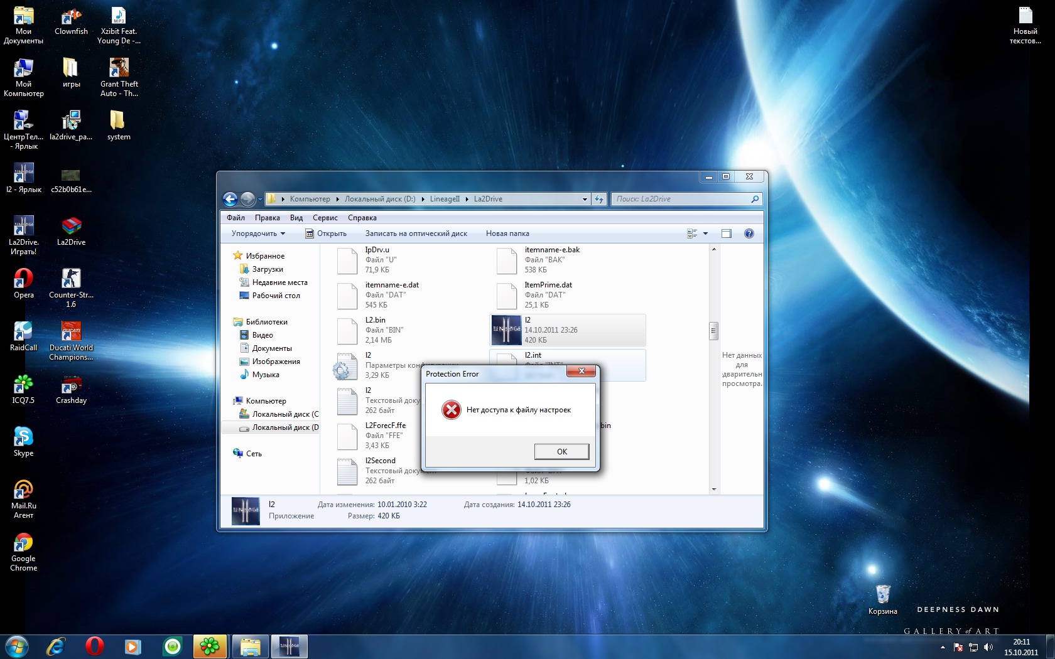The width and height of the screenshot is (1055, 659).
Task: Go forward in Explorer navigation
Action: 248,199
